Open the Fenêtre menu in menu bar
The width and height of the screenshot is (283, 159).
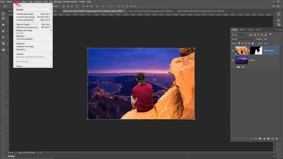click(82, 2)
